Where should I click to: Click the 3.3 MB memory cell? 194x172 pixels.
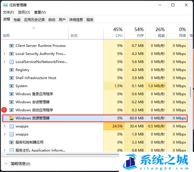[x=135, y=142]
